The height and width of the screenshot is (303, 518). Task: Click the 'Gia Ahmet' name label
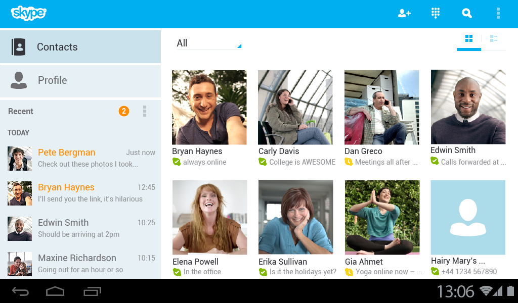(364, 262)
